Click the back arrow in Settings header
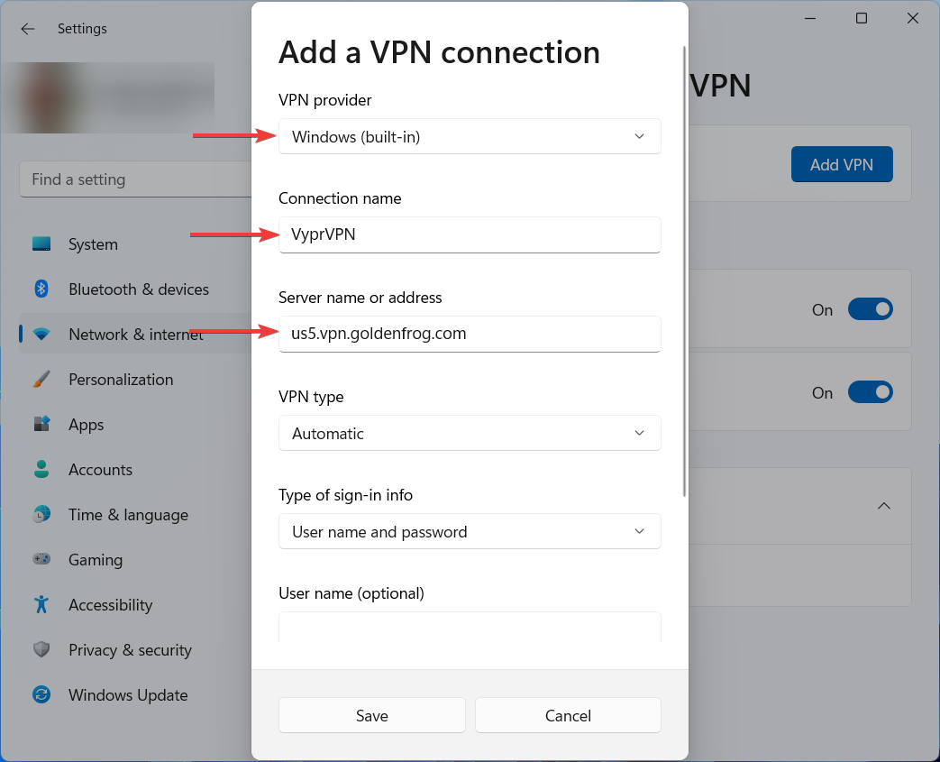 point(28,29)
